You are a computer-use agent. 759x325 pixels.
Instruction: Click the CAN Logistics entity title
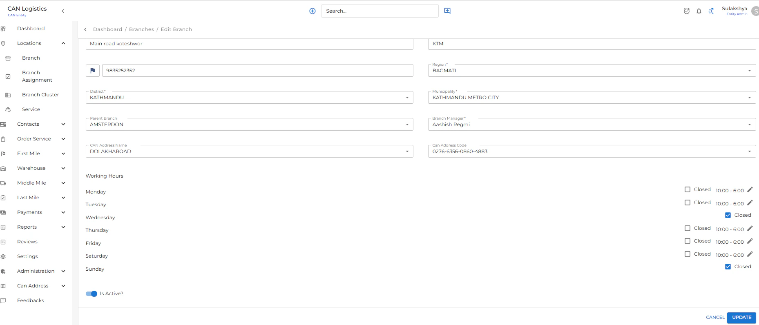27,9
